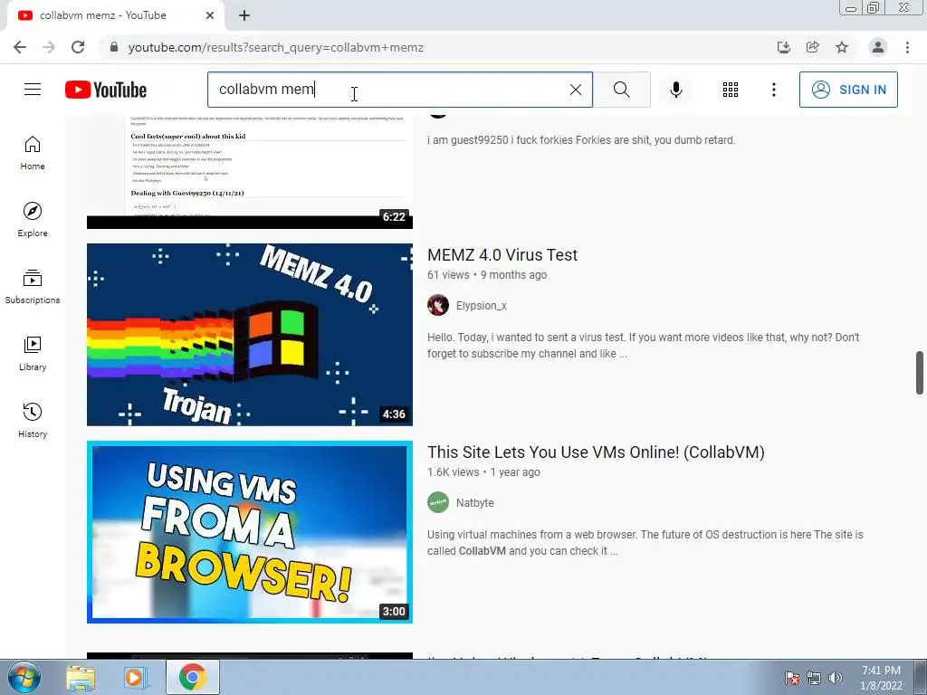Play the MEMZ 4.0 Trojan thumbnail
927x695 pixels.
(250, 335)
